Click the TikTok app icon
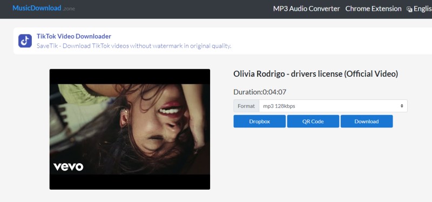This screenshot has width=432, height=202. tap(25, 41)
